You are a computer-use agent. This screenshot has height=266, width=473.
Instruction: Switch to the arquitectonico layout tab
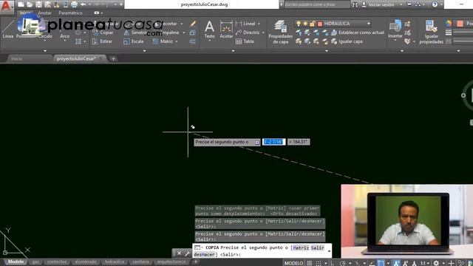point(171,262)
